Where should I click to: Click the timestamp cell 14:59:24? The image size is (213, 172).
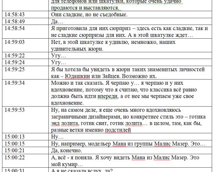click(x=25, y=62)
